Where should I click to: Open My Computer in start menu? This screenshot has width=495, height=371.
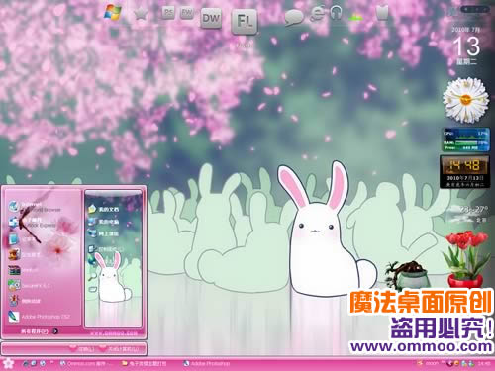click(x=104, y=222)
